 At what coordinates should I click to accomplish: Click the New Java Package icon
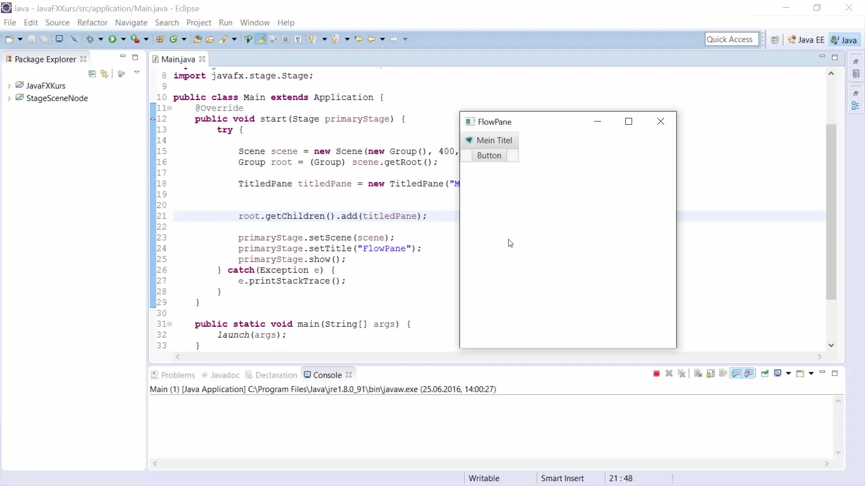[160, 39]
